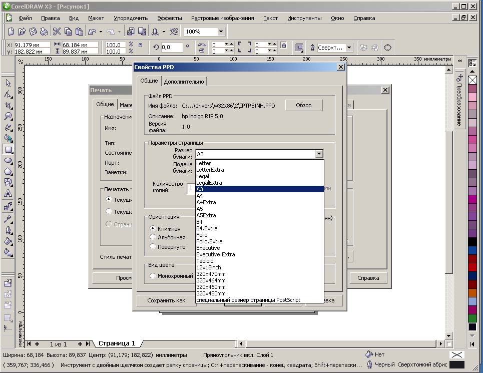
Task: Click the Страница 1 page tab
Action: tap(117, 343)
